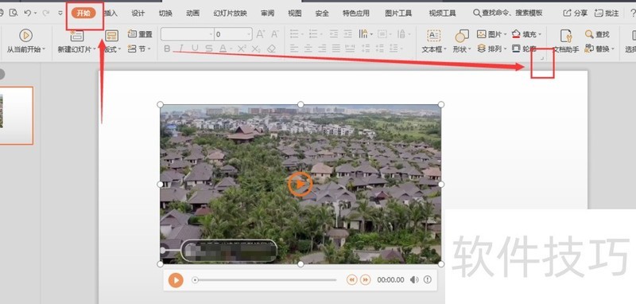Image resolution: width=636 pixels, height=304 pixels.
Task: Click the decrease indent icon
Action: click(x=334, y=34)
